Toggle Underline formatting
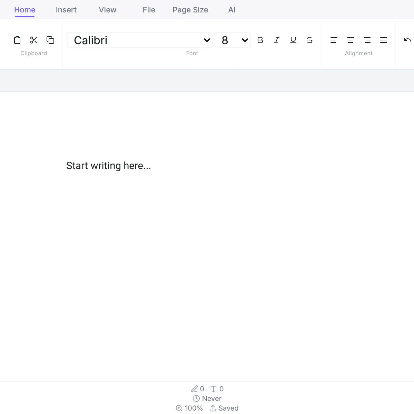This screenshot has width=414, height=414. (x=293, y=40)
